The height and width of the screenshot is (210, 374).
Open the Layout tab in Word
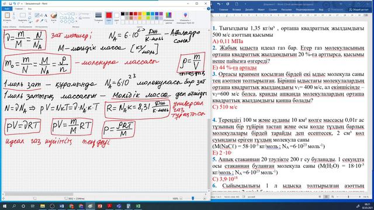tap(261, 10)
